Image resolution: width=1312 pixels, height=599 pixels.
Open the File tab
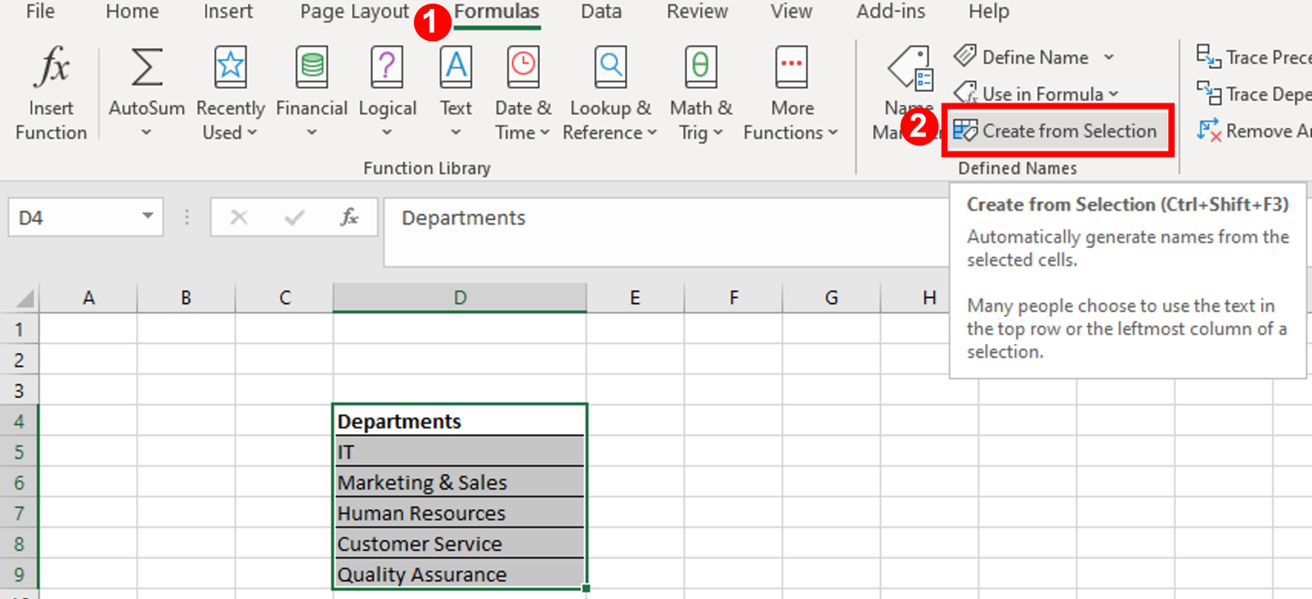click(40, 12)
